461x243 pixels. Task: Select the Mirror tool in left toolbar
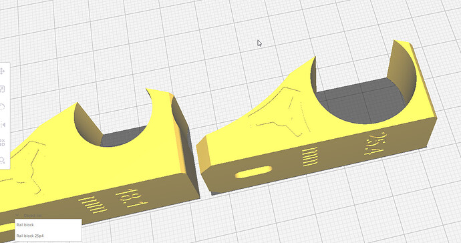3,125
